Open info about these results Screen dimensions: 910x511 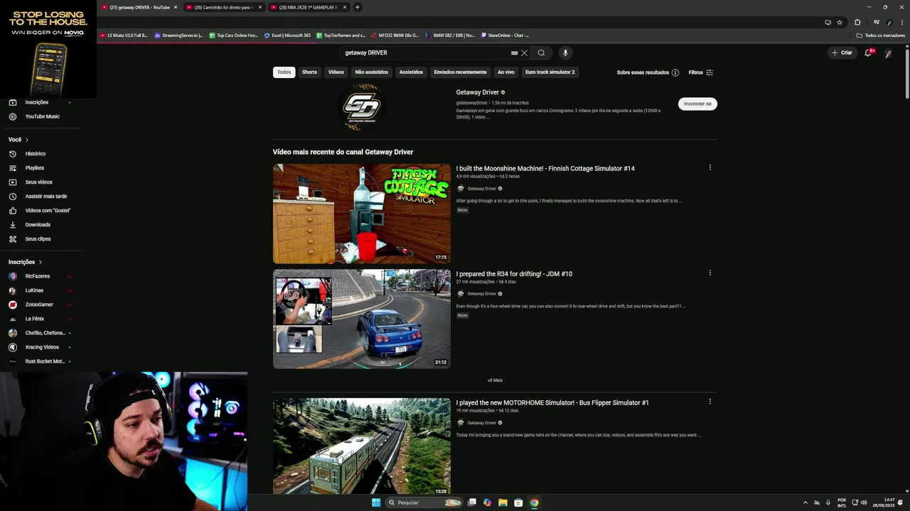pos(675,72)
